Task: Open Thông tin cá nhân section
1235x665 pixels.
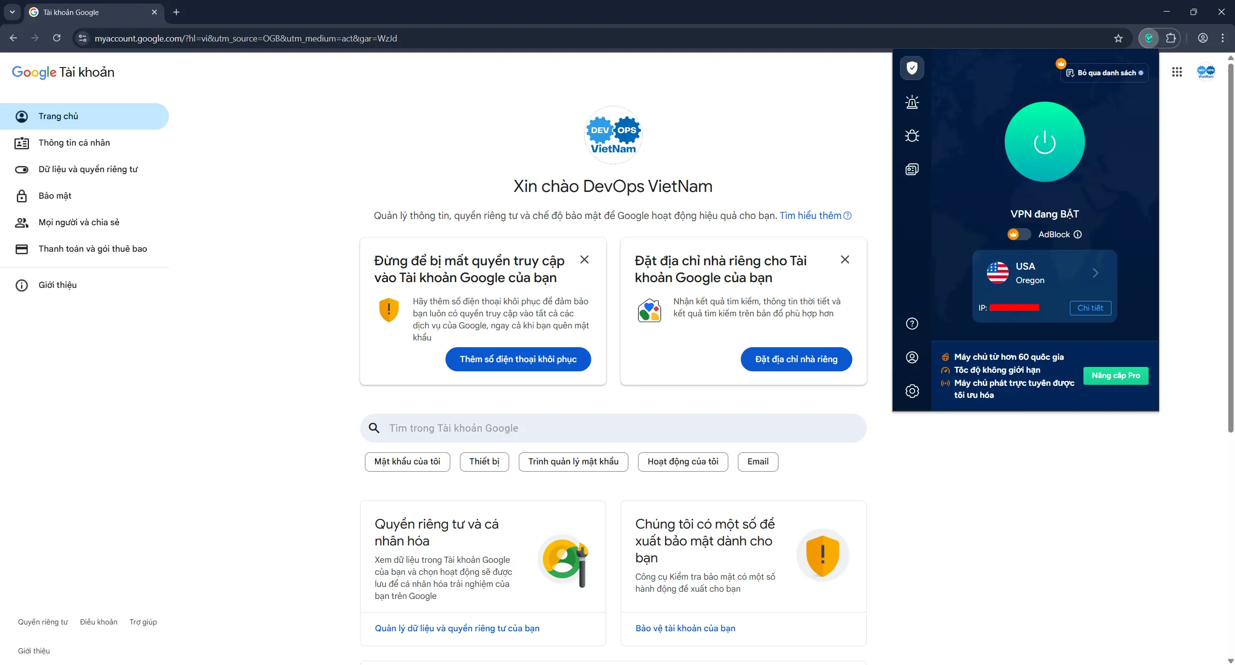Action: [84, 143]
